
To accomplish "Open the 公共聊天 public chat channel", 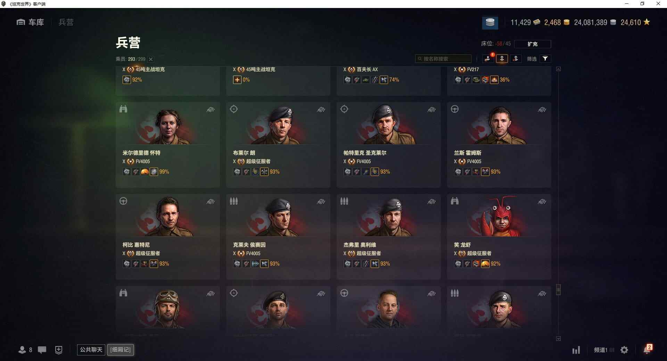I will point(91,350).
